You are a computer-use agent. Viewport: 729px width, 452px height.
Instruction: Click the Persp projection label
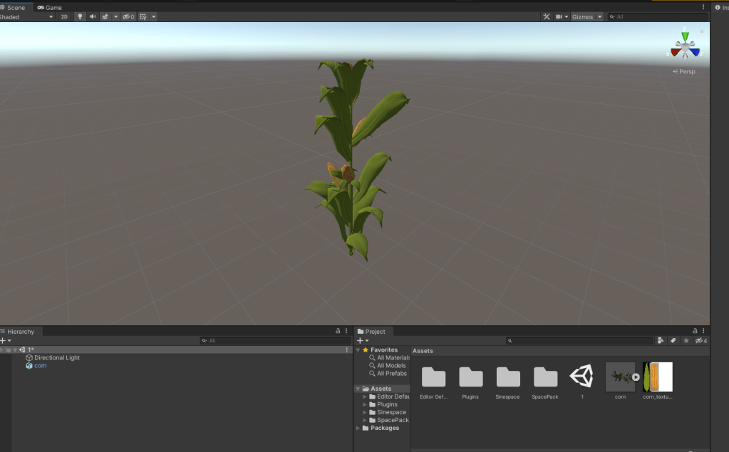click(x=684, y=72)
